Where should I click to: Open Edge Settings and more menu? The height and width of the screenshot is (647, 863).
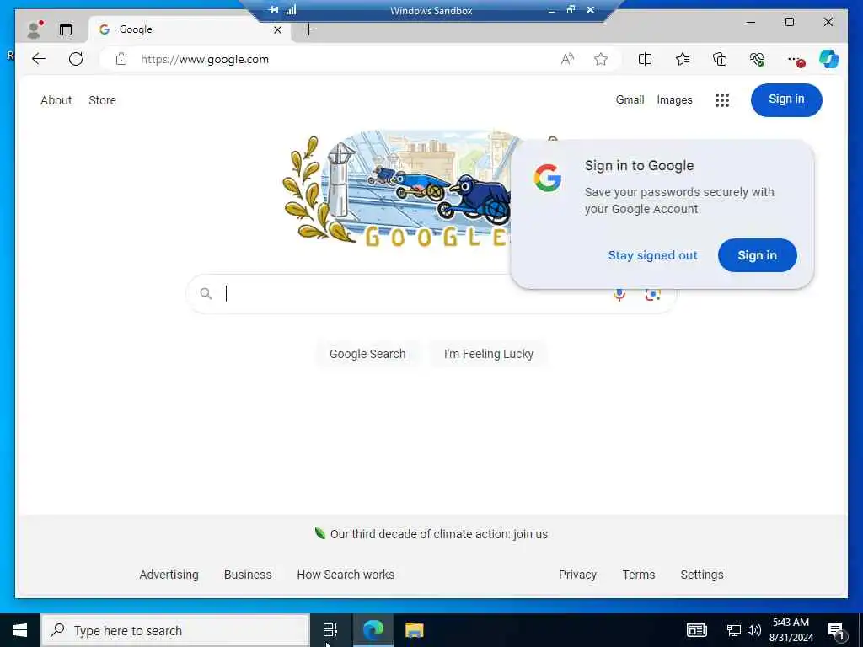(795, 60)
